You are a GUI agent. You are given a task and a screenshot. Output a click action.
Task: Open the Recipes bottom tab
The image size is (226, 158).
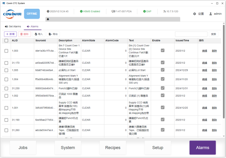[x=113, y=148]
